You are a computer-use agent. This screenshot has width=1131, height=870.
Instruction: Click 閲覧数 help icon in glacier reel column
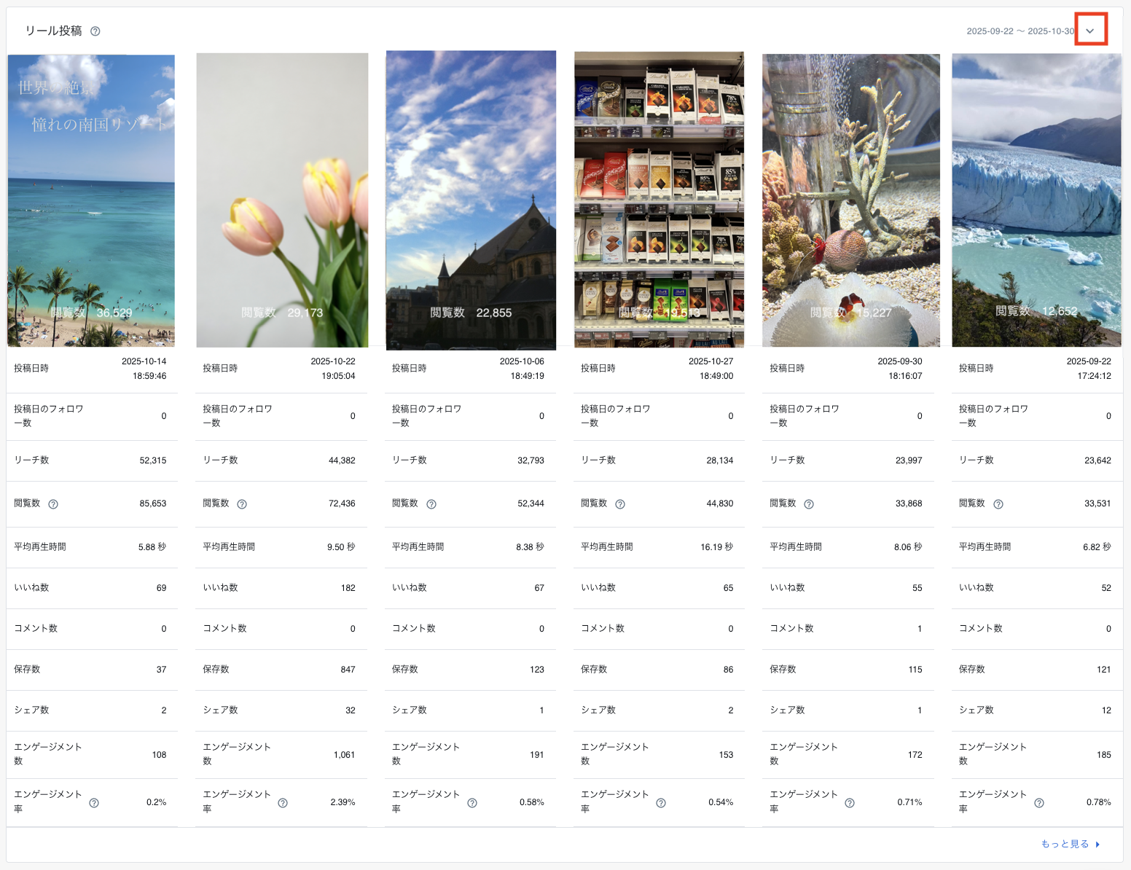(998, 504)
